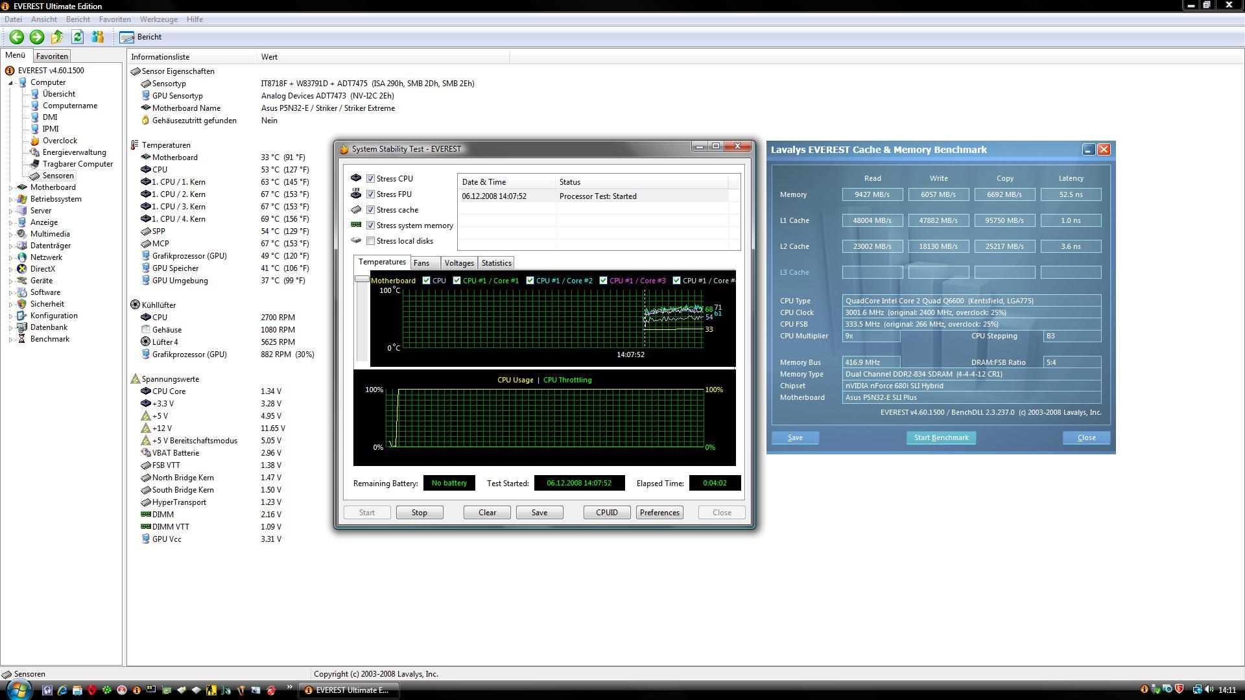The width and height of the screenshot is (1245, 700).
Task: Open the Start orb in the taskbar
Action: pos(18,690)
